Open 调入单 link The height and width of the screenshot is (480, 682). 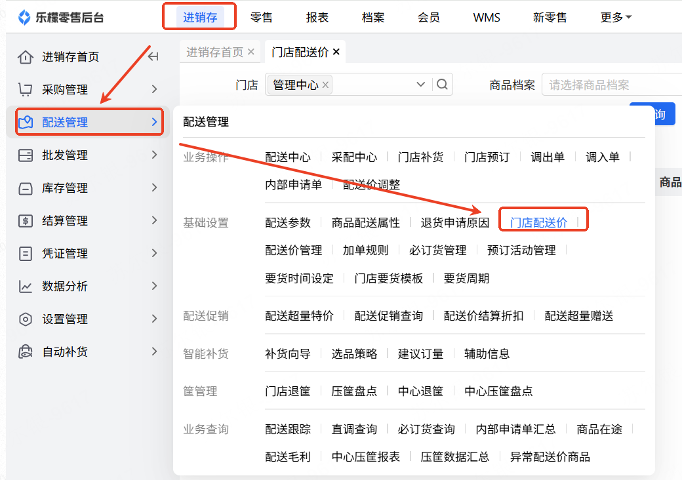tap(603, 157)
